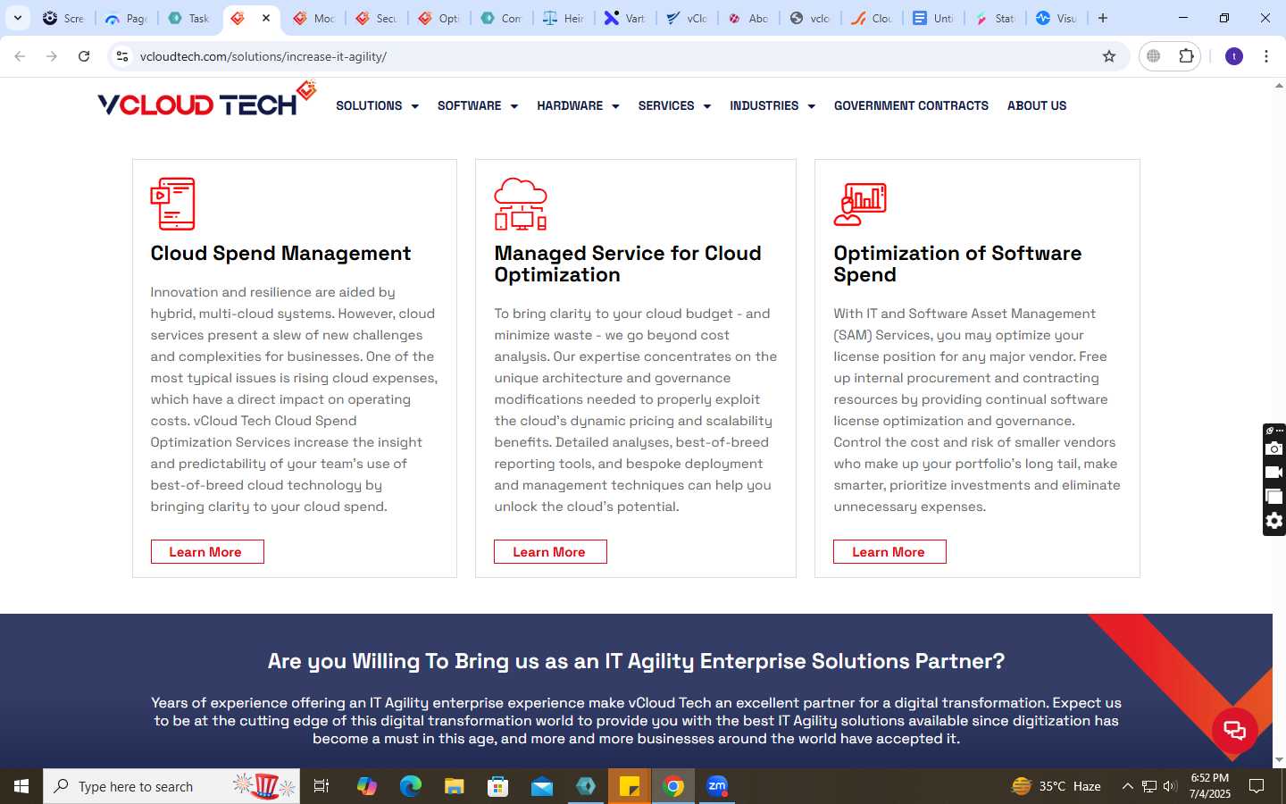Image resolution: width=1286 pixels, height=804 pixels.
Task: Go back to the previous page
Action: coord(20,56)
